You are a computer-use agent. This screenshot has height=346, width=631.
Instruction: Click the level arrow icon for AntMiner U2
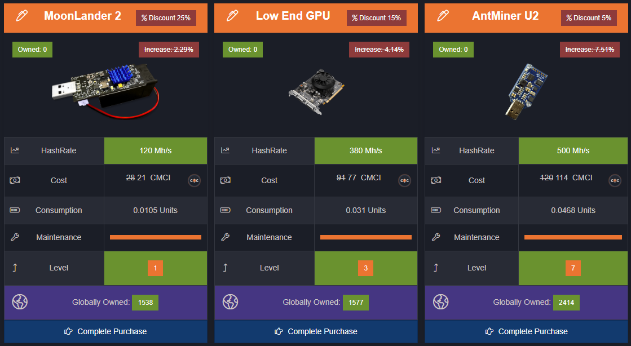point(436,268)
